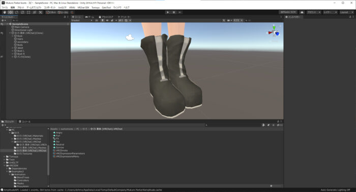Toggle the Local/Global handle rotation button
Image resolution: width=356 pixels, height=192 pixels.
click(x=63, y=12)
